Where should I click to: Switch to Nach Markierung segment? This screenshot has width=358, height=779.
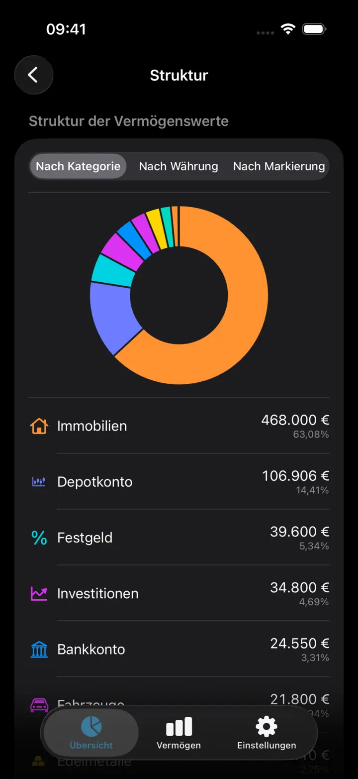coord(279,166)
